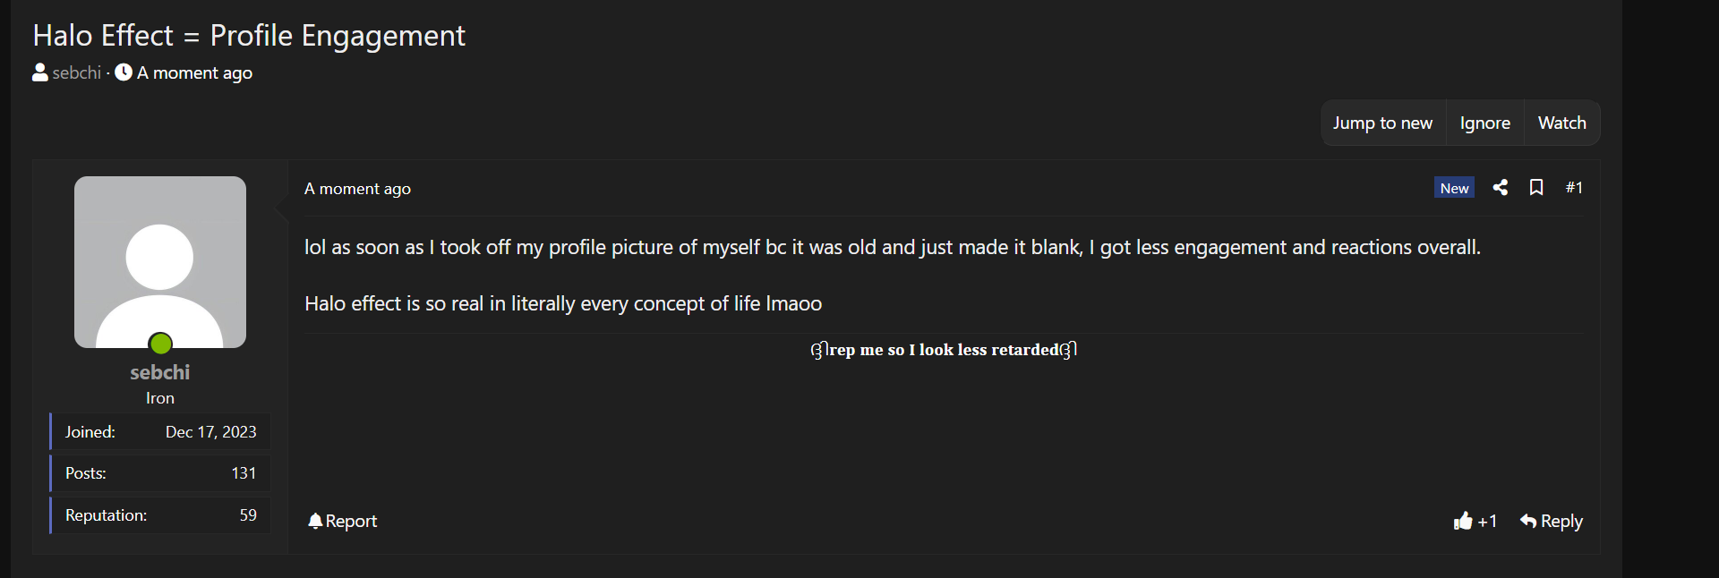The image size is (1719, 578).
Task: Click the clock icon by thread time
Action: (124, 72)
